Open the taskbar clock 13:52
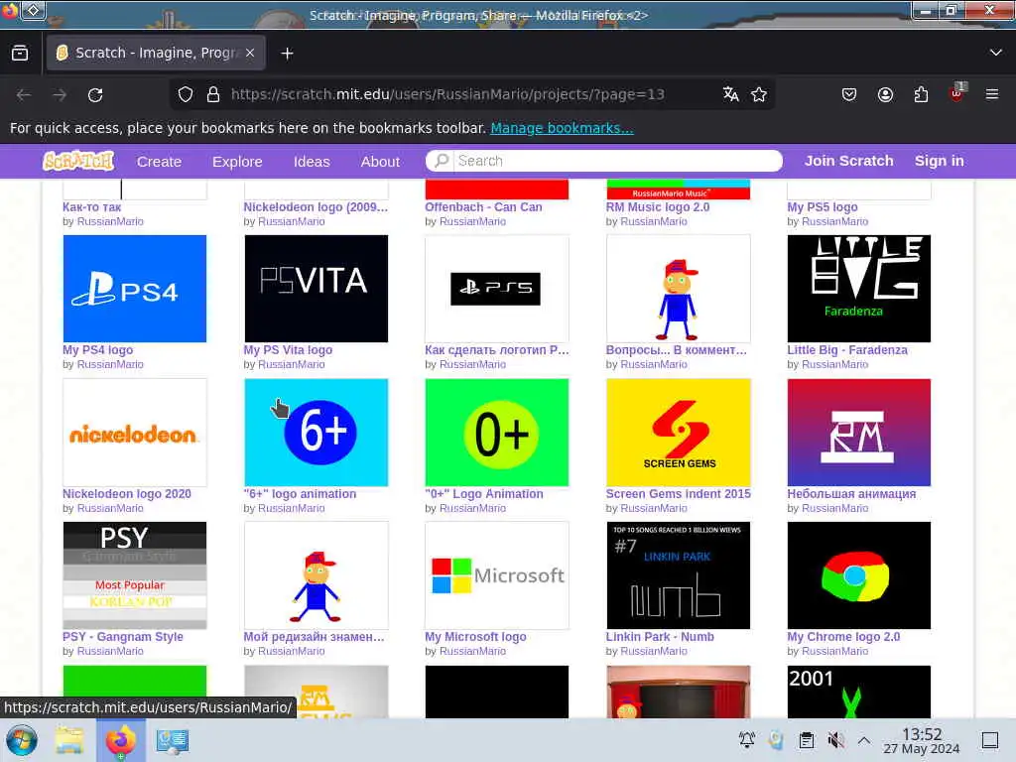Viewport: 1016px width, 762px height. tap(922, 741)
